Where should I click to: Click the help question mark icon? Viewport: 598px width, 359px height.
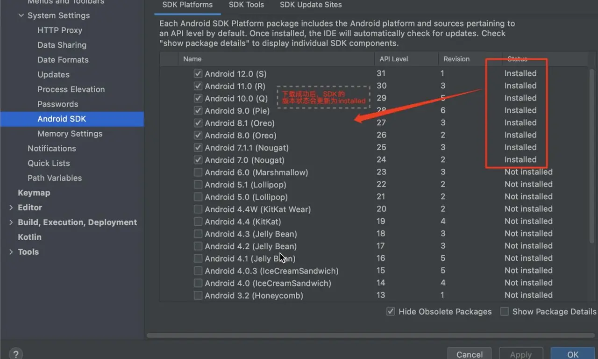pos(16,354)
